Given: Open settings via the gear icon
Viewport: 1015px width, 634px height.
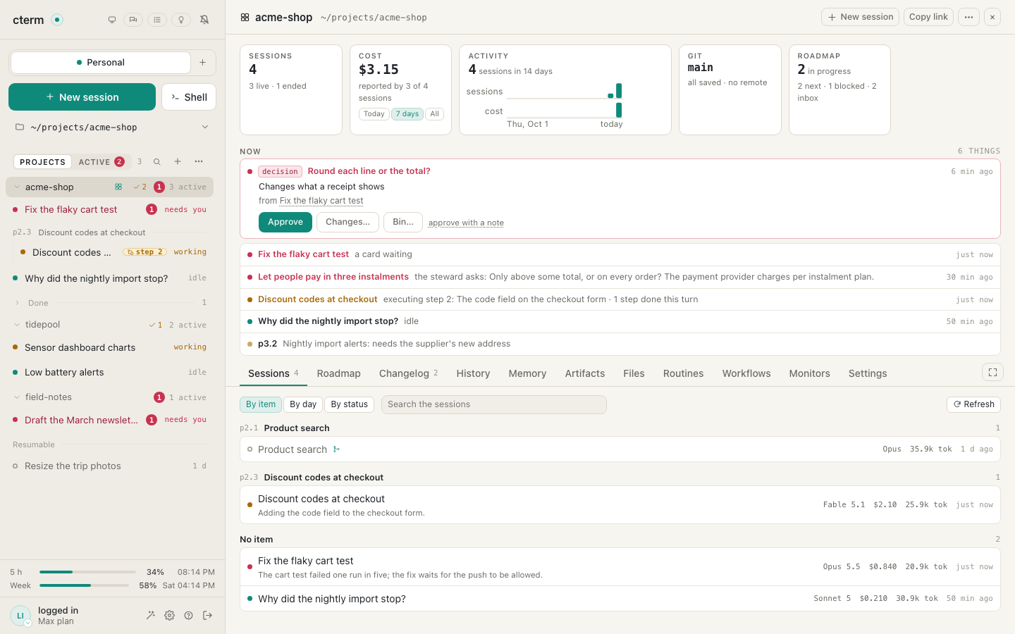Looking at the screenshot, I should [x=169, y=616].
